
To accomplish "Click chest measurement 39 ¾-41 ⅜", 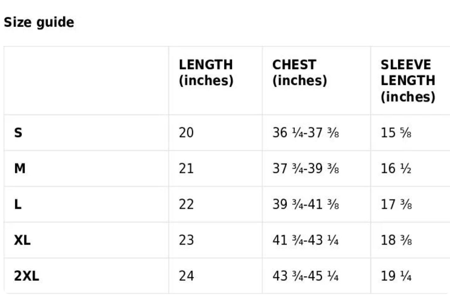I will coord(305,204).
